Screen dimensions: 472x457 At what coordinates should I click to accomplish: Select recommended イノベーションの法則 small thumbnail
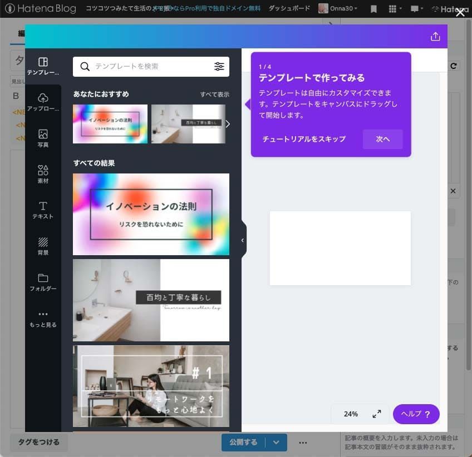tap(110, 124)
